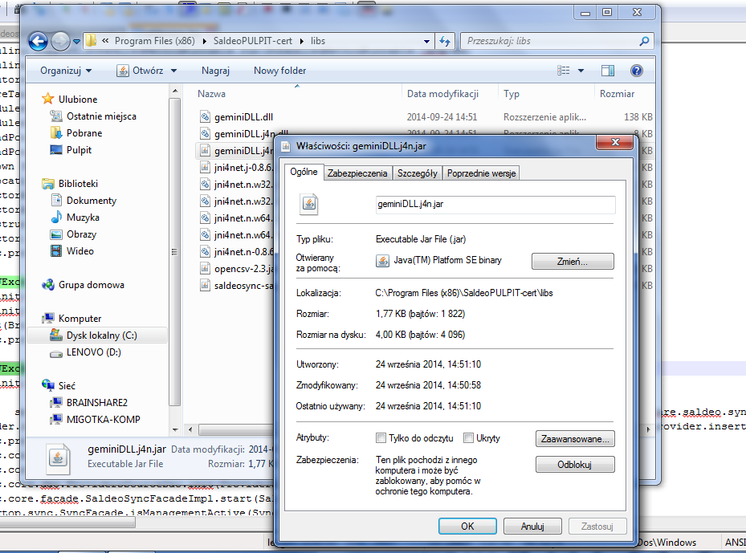Select the opencsv-2.3 jar file icon

tap(205, 269)
